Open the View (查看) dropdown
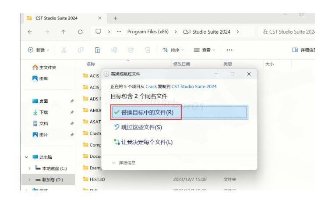 pyautogui.click(x=204, y=50)
